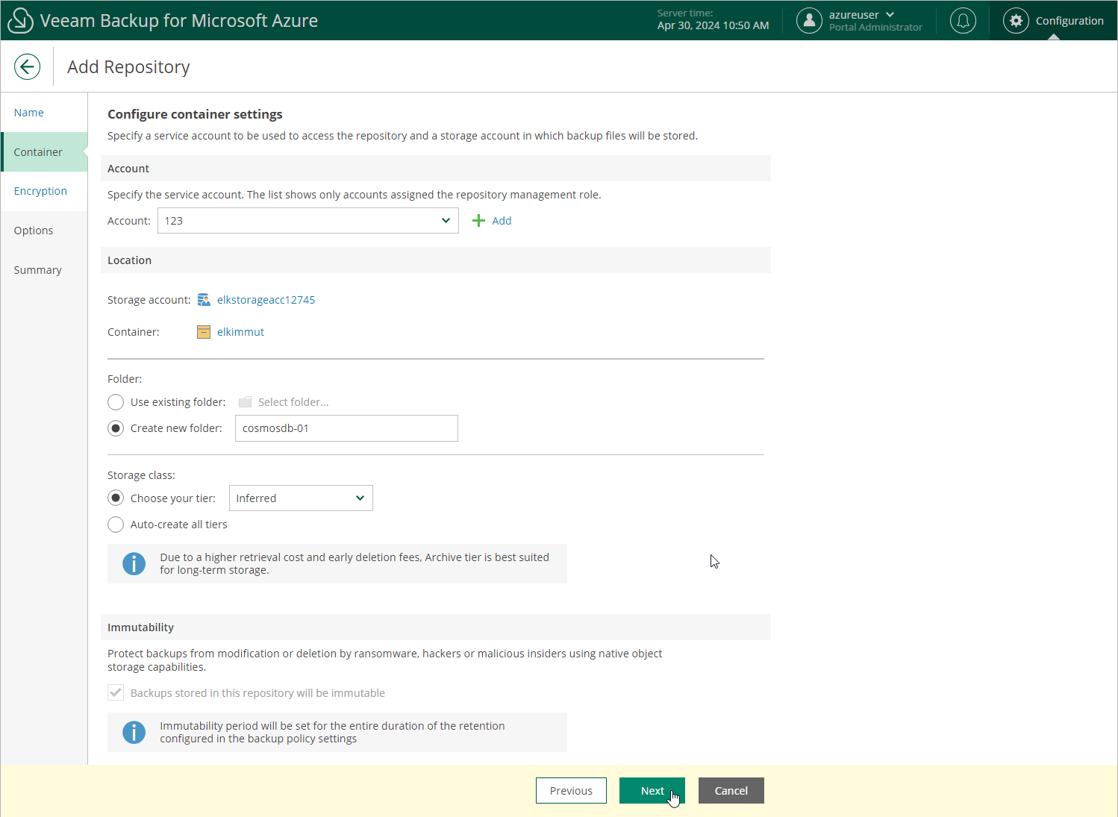The width and height of the screenshot is (1118, 817).
Task: Go to the Encryption wizard step
Action: [44, 191]
